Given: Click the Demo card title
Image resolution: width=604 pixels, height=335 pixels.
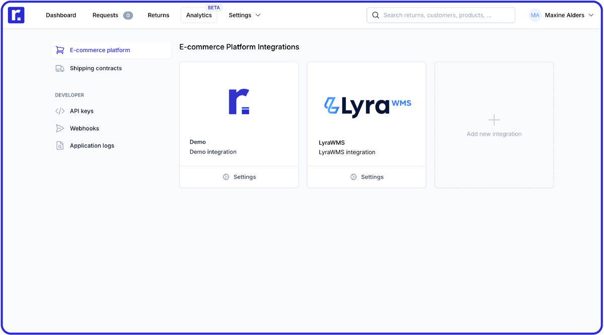Looking at the screenshot, I should coord(198,142).
